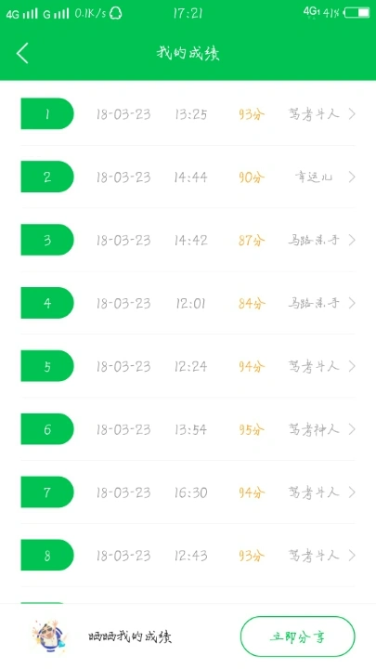Expand record 1 chevron arrow
This screenshot has height=669, width=376.
[x=352, y=114]
